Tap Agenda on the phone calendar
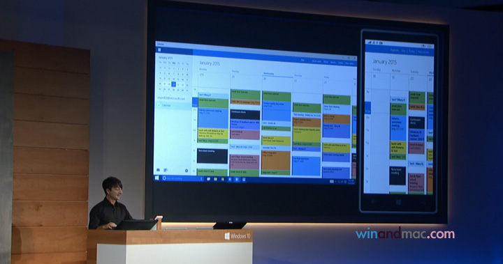 tap(395, 50)
